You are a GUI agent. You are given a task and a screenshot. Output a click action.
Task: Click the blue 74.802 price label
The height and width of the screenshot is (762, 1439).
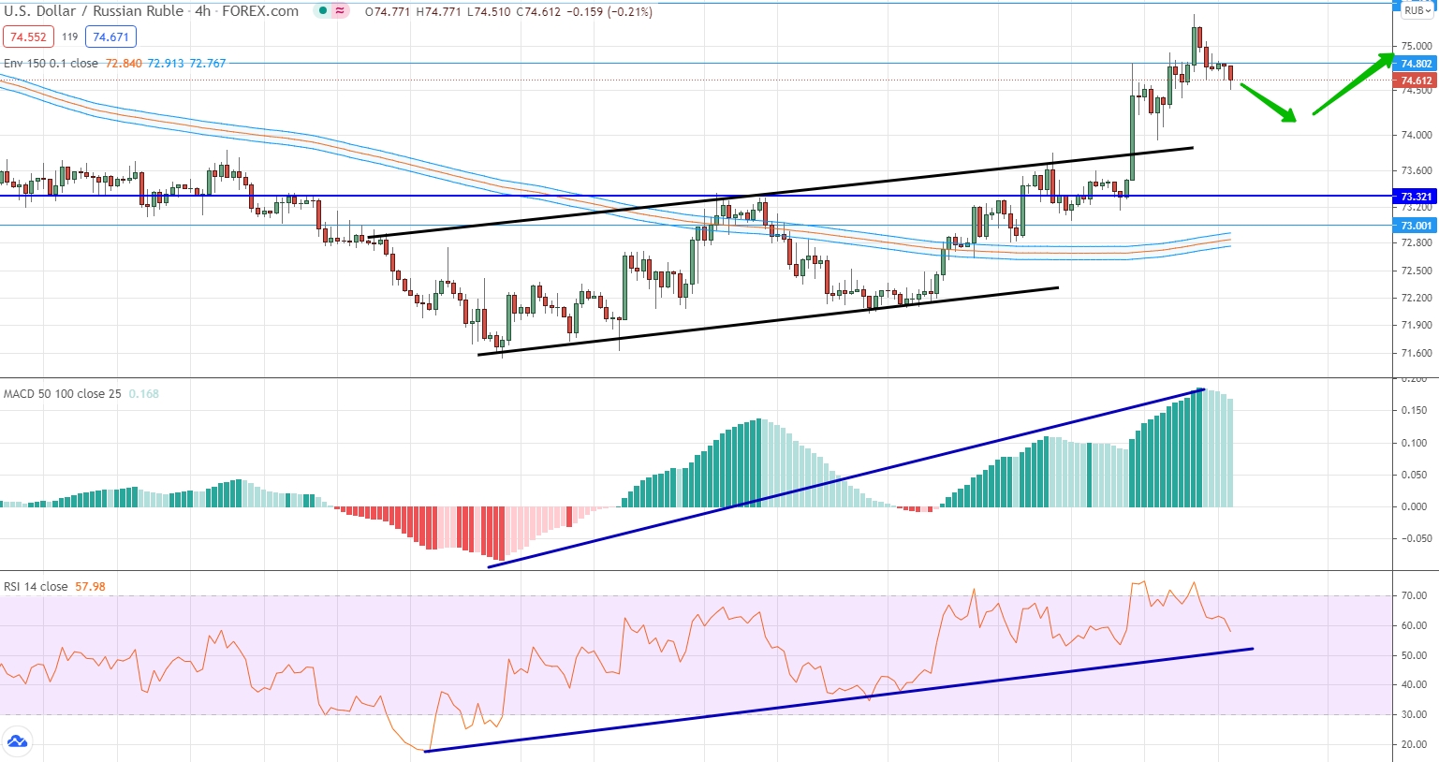coord(1416,64)
